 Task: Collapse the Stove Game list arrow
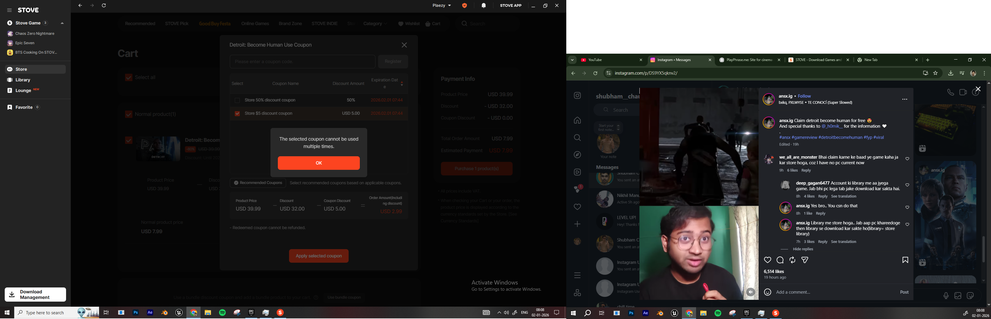62,23
